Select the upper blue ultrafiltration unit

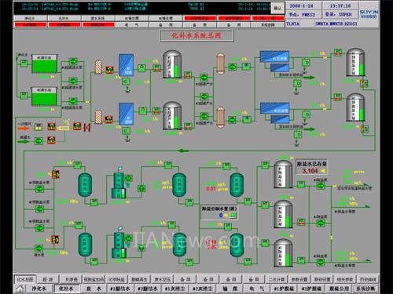tap(127, 65)
